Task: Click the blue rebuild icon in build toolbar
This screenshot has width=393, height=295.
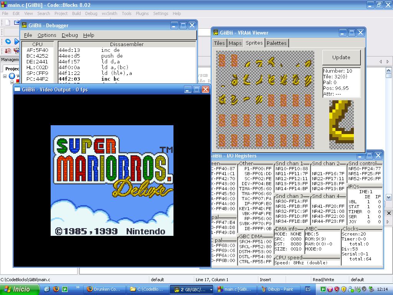Action: (8, 41)
